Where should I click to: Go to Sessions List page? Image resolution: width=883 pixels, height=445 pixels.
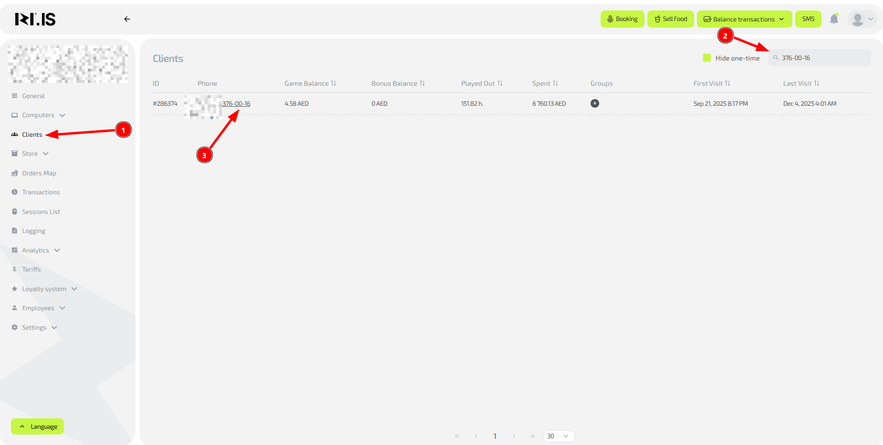click(x=41, y=212)
